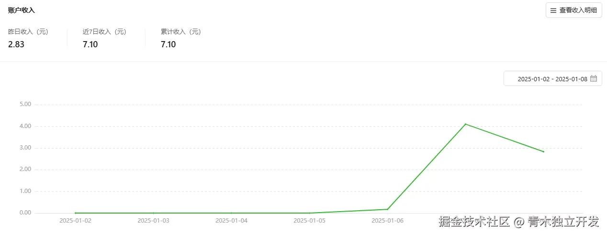This screenshot has width=607, height=236.
Task: Click the data point above 2025-01-06
Action: pyautogui.click(x=387, y=209)
